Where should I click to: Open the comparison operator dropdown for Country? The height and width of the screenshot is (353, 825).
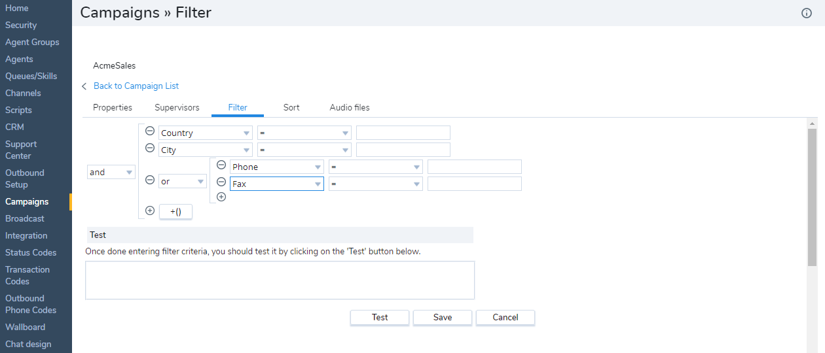[x=304, y=133]
